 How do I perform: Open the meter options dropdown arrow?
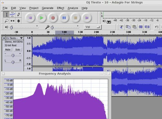109,22
